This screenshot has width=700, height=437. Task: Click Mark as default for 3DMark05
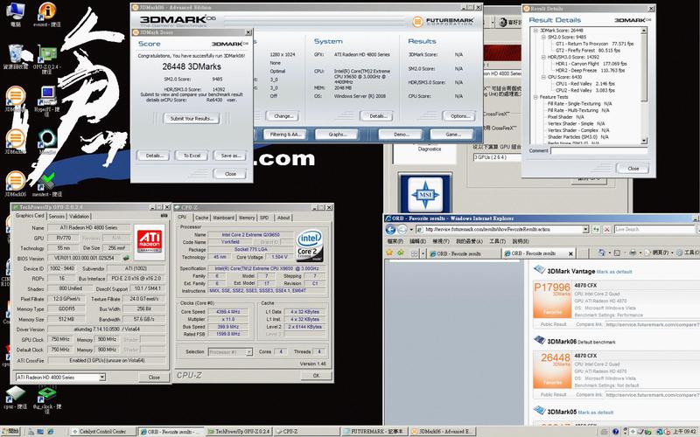596,413
